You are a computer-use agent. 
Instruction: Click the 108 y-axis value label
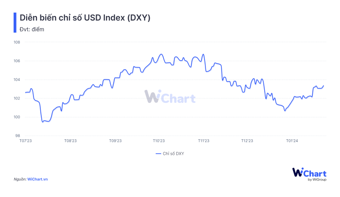[x=17, y=42]
